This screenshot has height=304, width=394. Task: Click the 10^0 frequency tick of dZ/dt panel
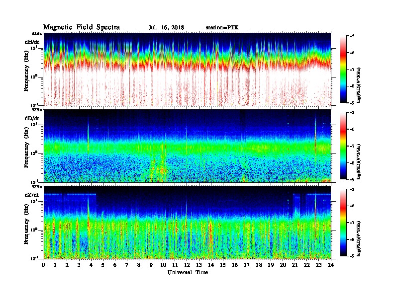[x=33, y=230]
